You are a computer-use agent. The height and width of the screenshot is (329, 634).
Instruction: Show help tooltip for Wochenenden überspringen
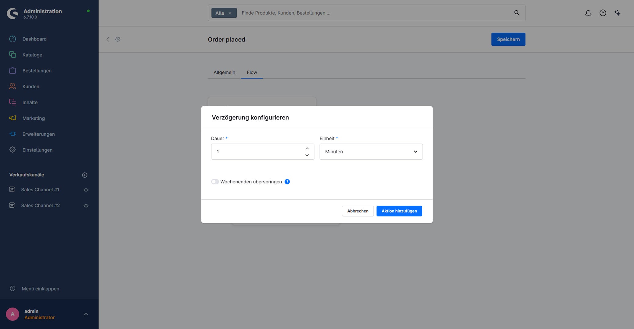click(287, 182)
